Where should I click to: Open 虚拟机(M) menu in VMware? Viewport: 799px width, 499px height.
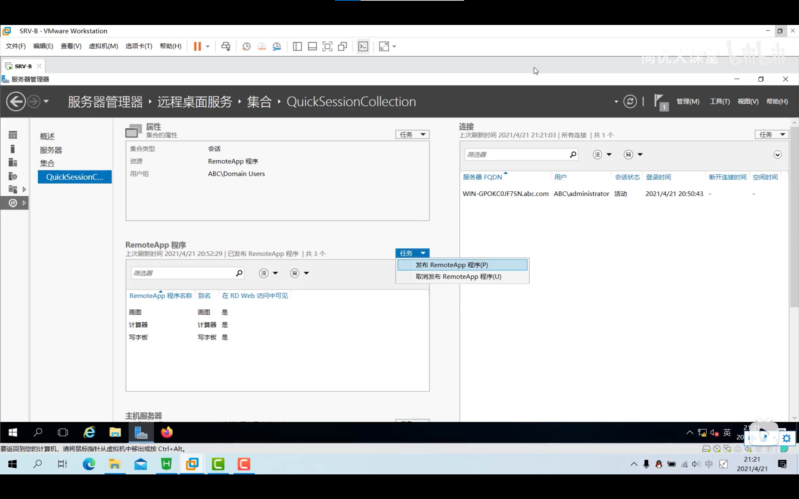(x=103, y=46)
